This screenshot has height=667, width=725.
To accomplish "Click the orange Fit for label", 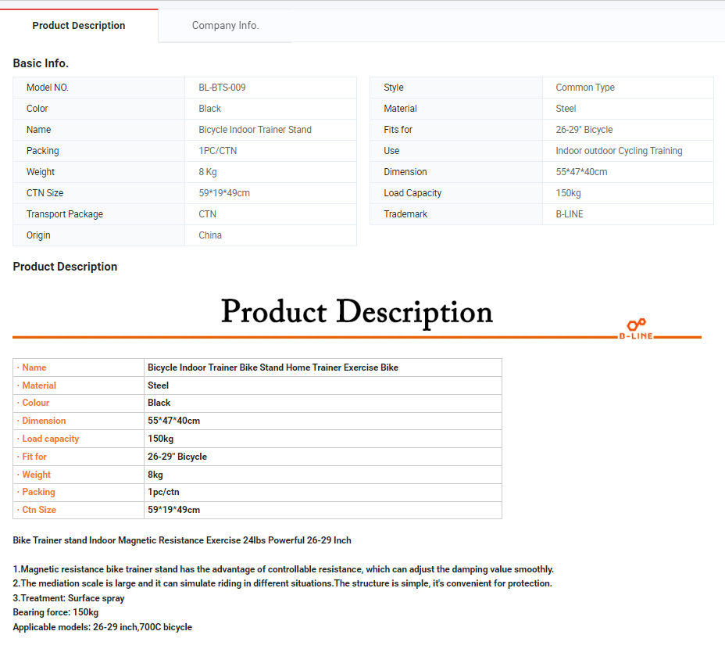I will (x=34, y=457).
